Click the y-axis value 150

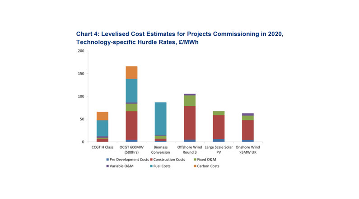tap(81, 74)
